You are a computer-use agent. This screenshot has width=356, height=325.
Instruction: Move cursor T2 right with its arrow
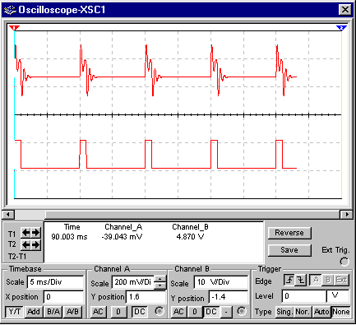point(35,244)
